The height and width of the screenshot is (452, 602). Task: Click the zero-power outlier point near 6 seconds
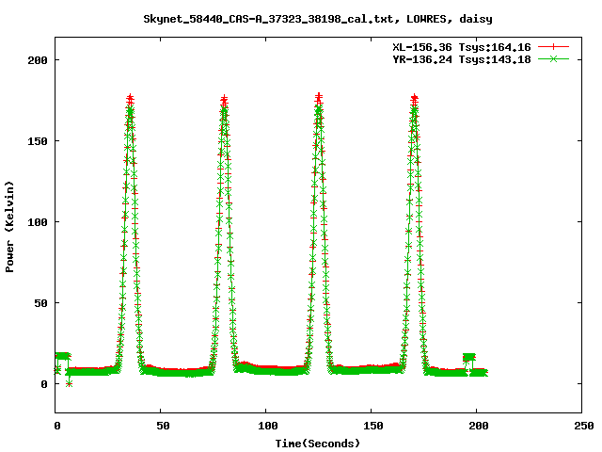point(69,383)
